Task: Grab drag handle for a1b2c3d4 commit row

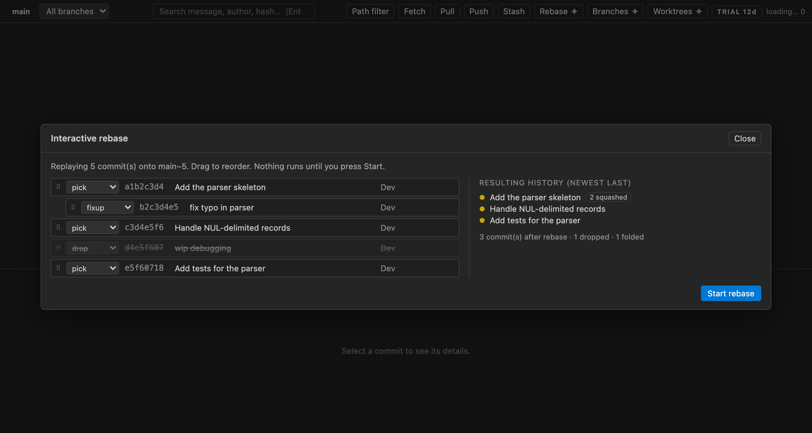Action: 58,187
